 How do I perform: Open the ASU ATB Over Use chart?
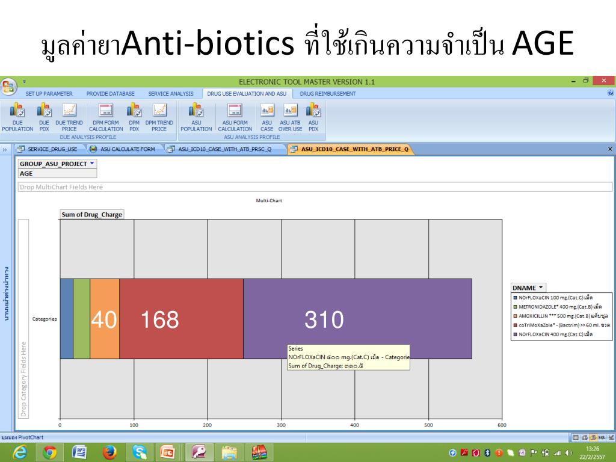(x=291, y=117)
